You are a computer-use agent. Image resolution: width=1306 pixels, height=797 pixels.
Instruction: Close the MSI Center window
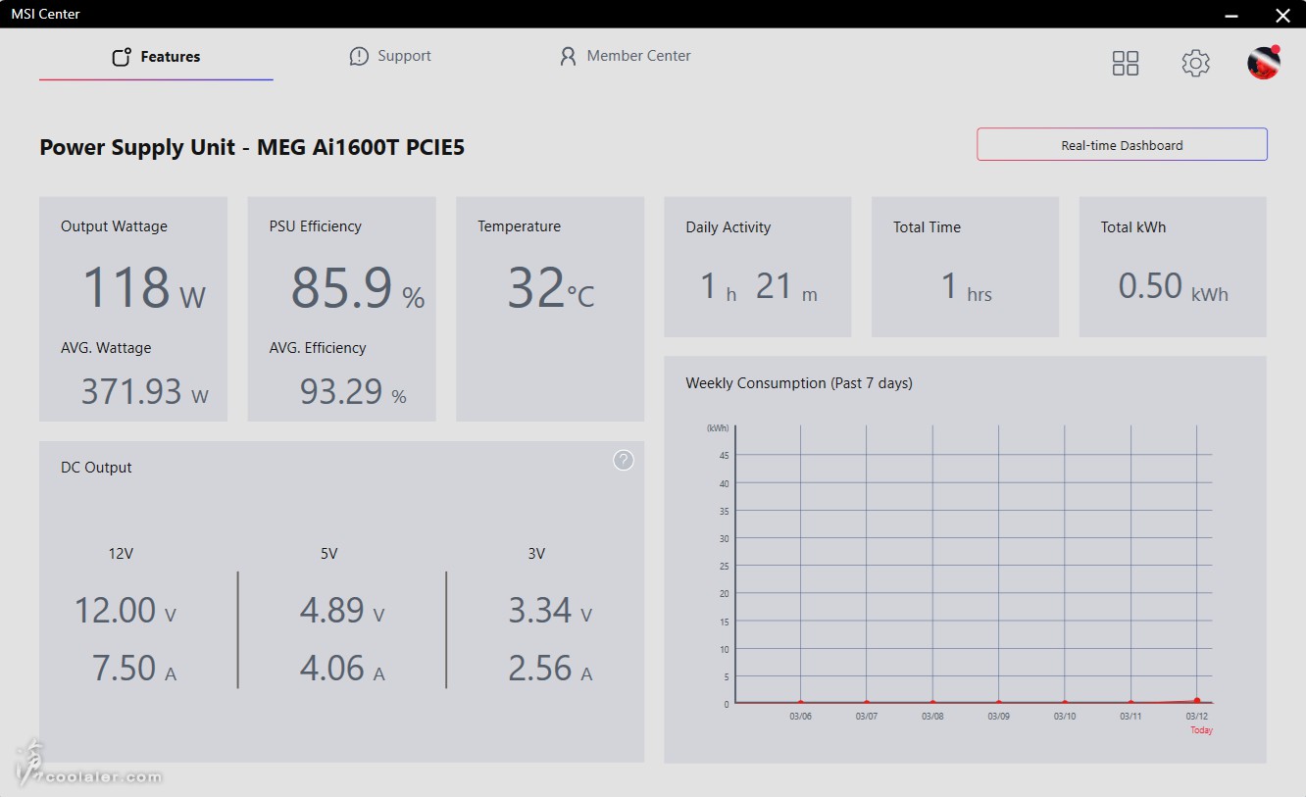pos(1282,14)
